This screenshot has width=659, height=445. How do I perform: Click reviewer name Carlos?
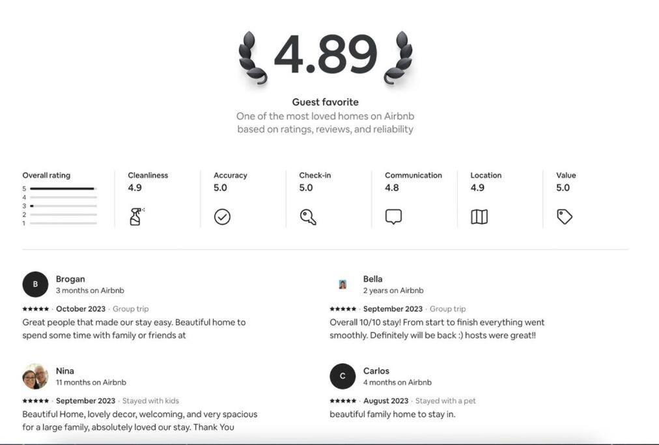(376, 371)
